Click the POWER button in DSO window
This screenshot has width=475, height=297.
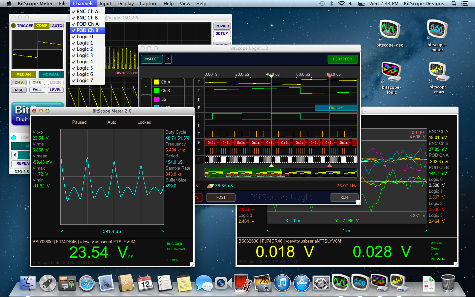pos(222,26)
